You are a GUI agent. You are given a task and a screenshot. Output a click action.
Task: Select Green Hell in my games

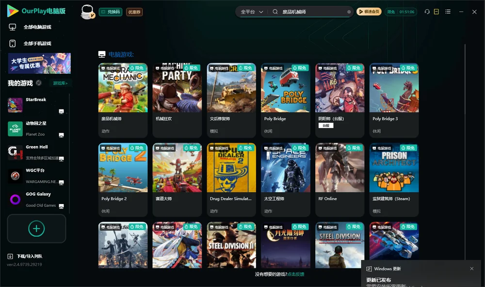tap(36, 152)
